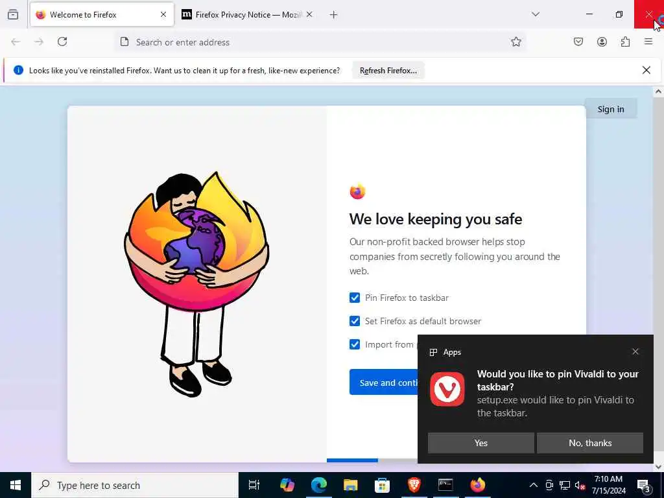664x498 pixels.
Task: Click the page scrollbar up arrow
Action: (x=658, y=91)
